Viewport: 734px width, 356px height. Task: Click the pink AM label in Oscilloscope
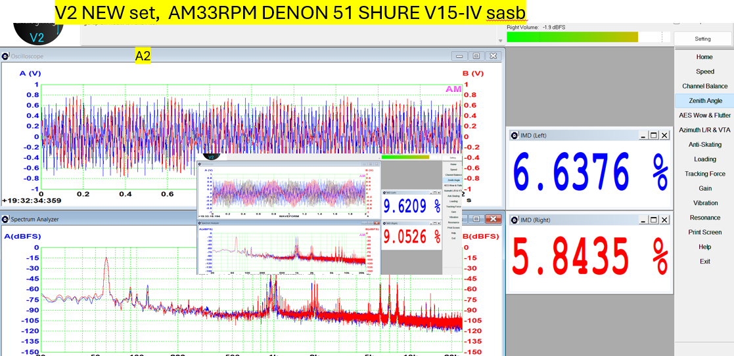[x=453, y=89]
